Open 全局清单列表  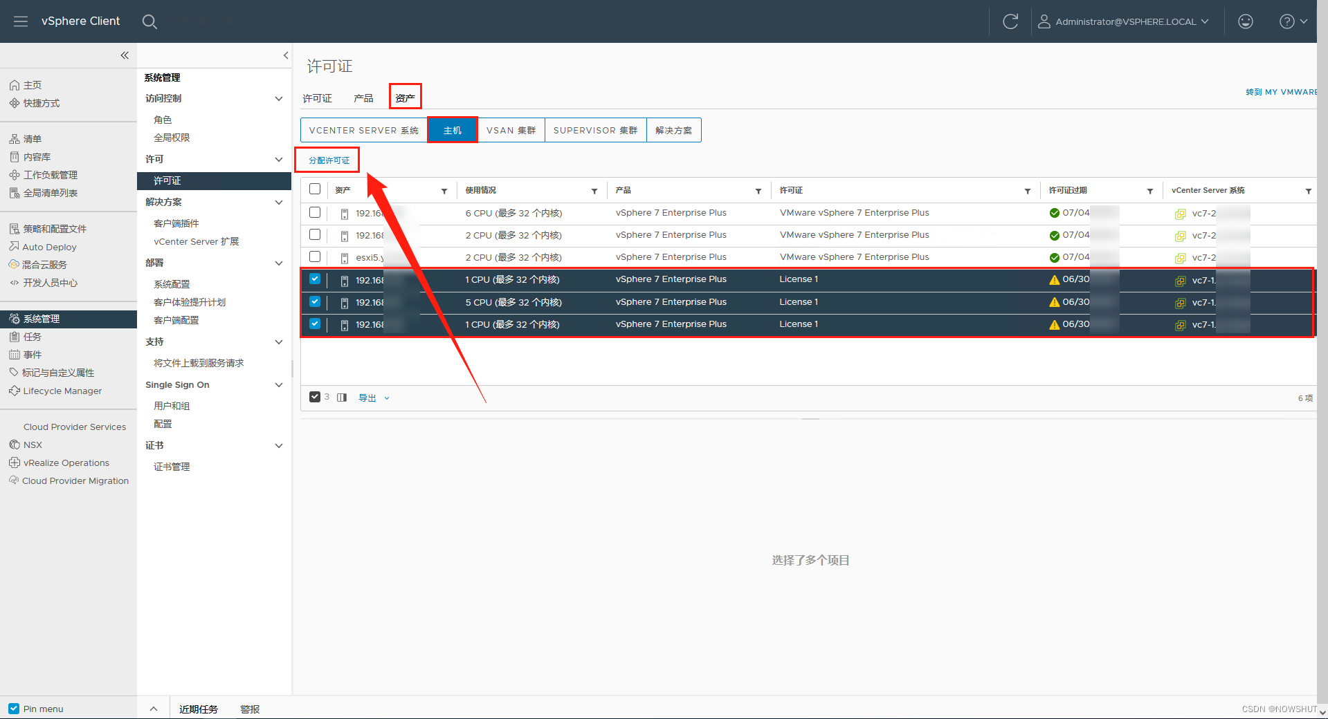click(x=43, y=193)
